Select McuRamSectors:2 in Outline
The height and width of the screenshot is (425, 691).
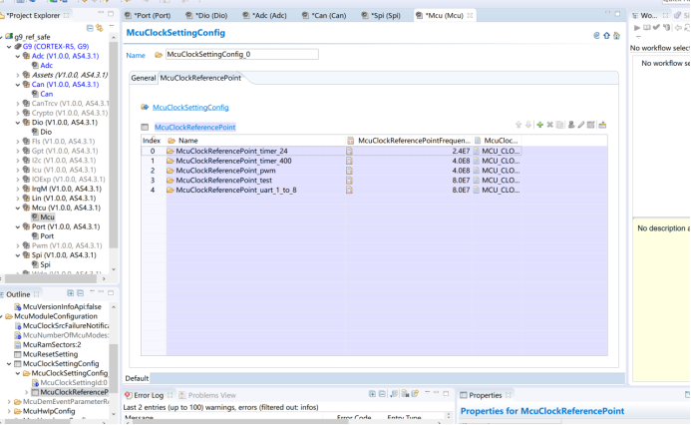pyautogui.click(x=48, y=345)
